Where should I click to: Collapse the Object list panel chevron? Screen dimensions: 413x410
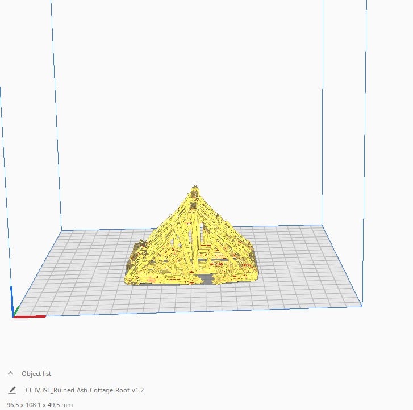[11, 374]
